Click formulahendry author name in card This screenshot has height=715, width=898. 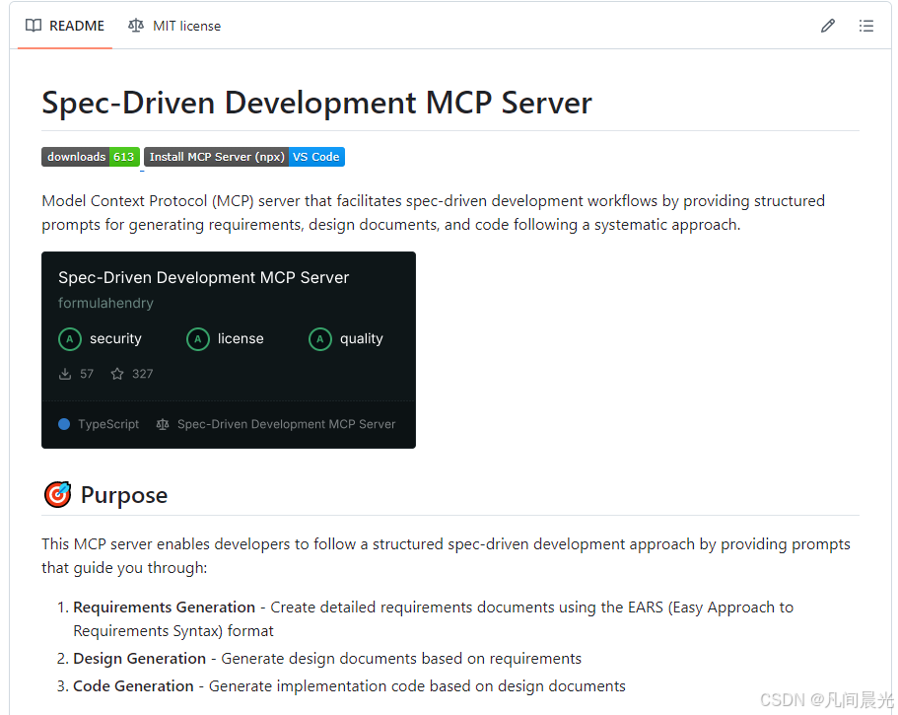pyautogui.click(x=105, y=303)
